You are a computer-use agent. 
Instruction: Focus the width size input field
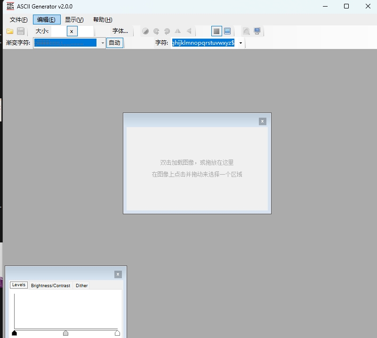[x=59, y=31]
